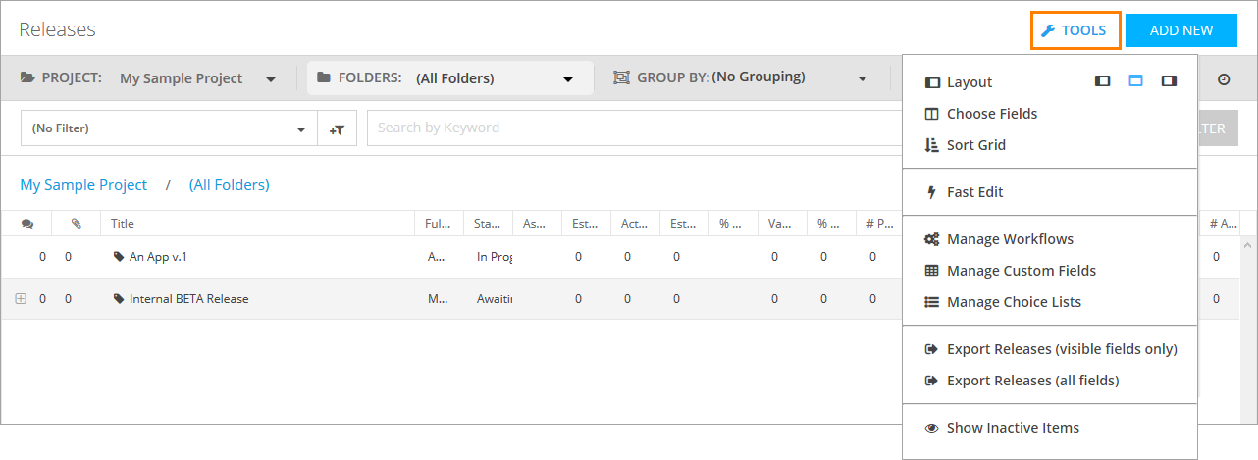
Task: Click inside the Search by Keyword field
Action: 628,128
